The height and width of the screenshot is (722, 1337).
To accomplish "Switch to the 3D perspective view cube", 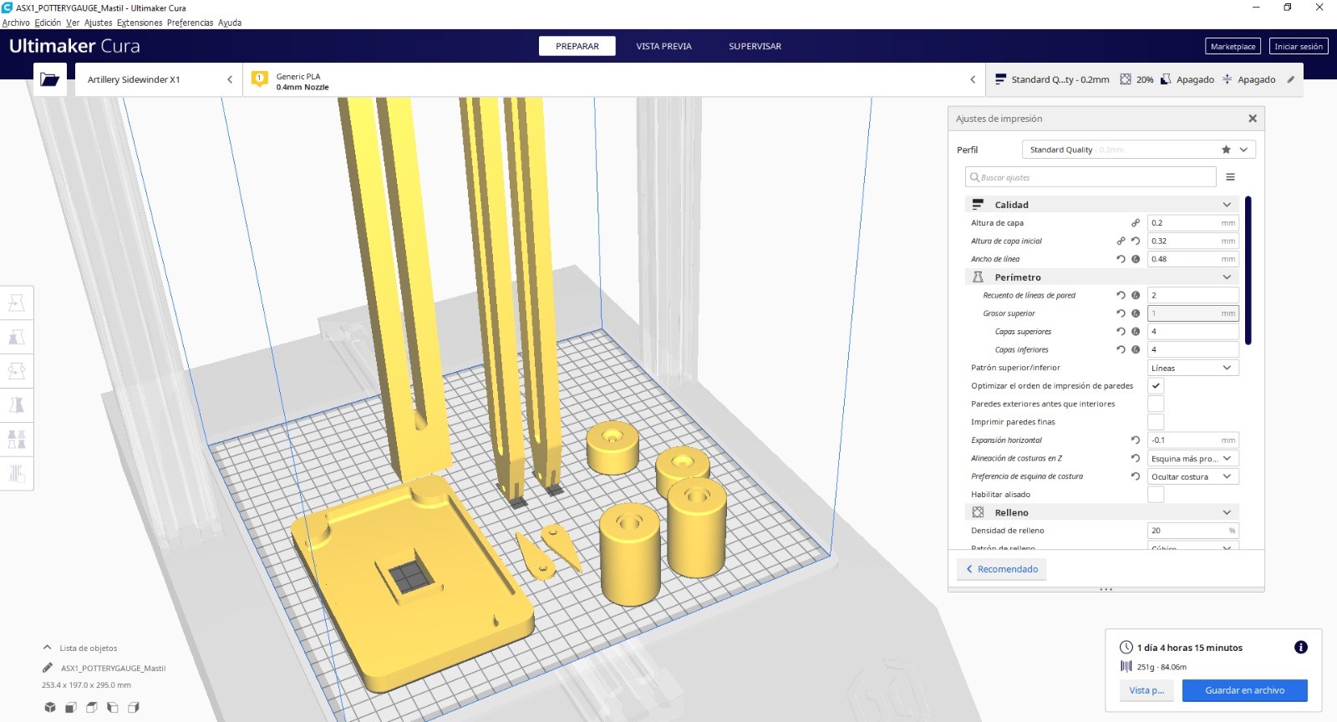I will (x=50, y=707).
